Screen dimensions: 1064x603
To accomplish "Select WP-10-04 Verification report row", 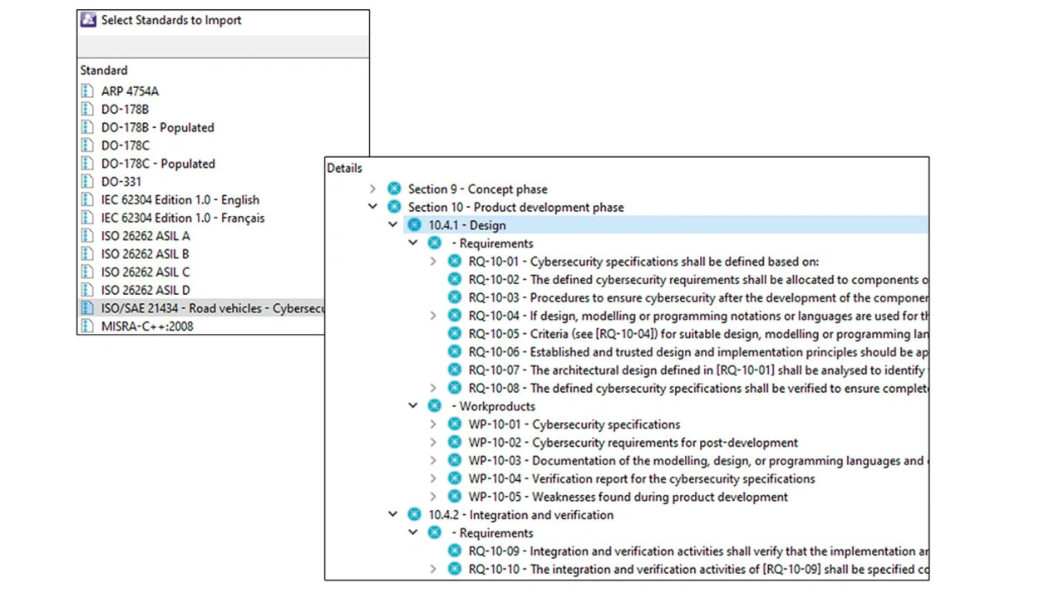I will (641, 478).
